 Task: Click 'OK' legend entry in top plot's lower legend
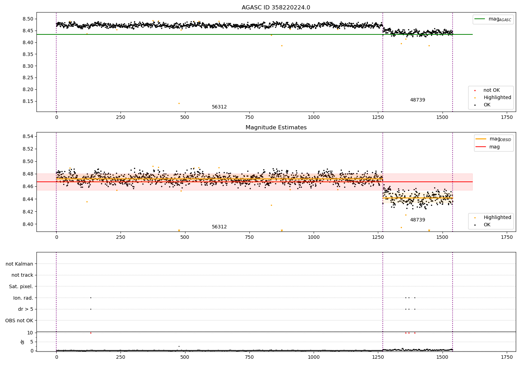tap(487, 105)
